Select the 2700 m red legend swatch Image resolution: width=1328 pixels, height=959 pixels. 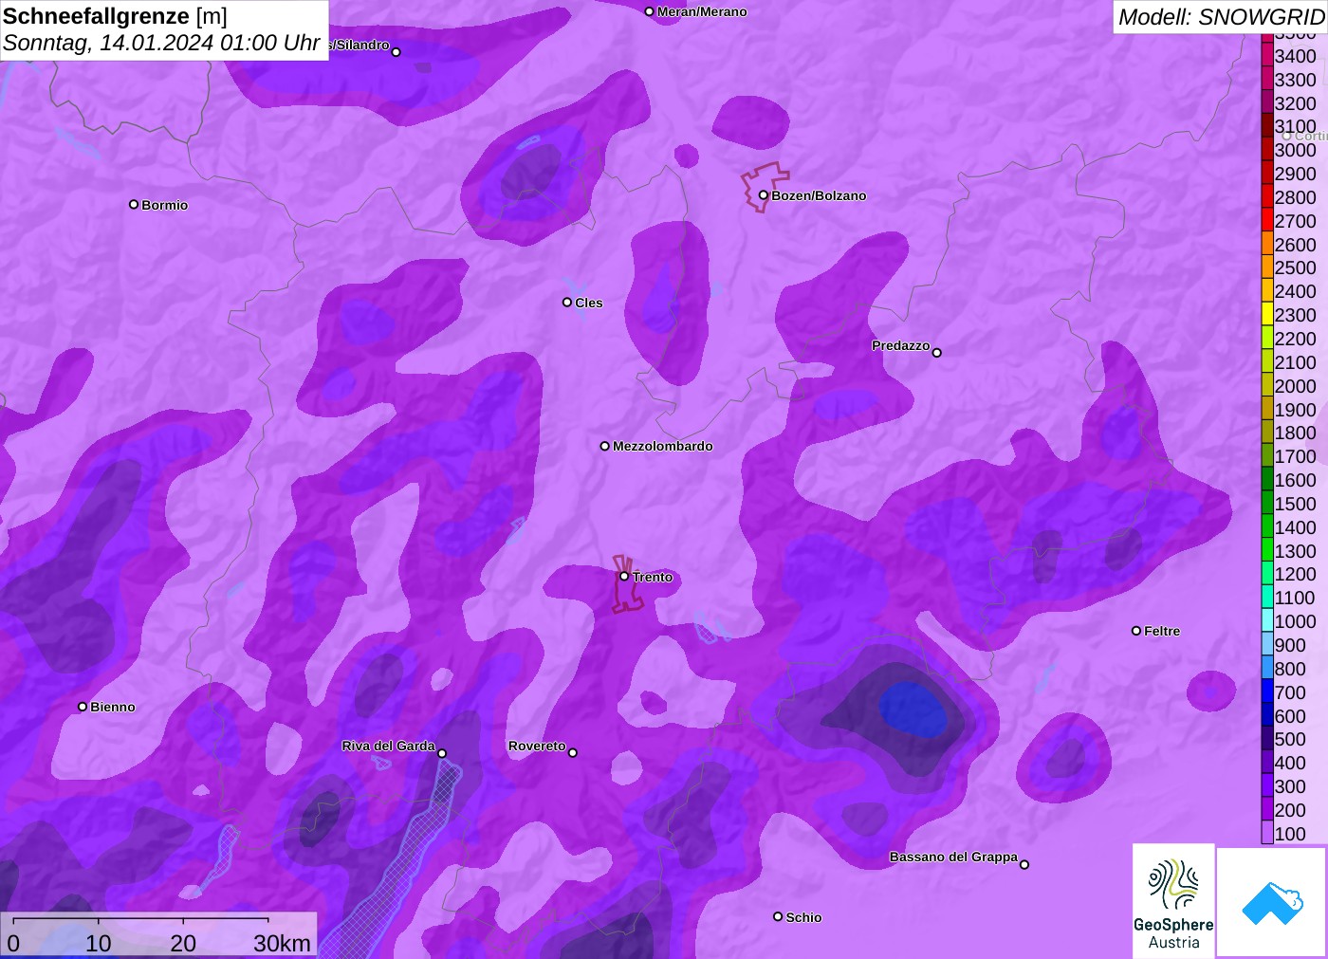pos(1267,220)
